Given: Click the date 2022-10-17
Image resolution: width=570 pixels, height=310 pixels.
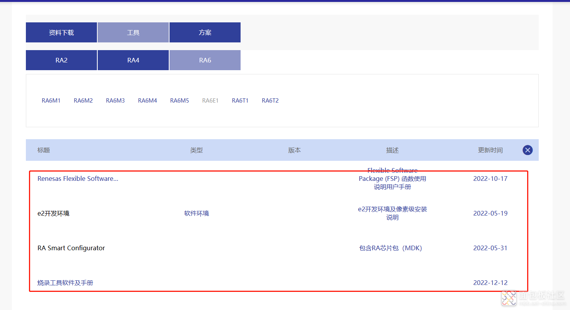Looking at the screenshot, I should (x=490, y=179).
